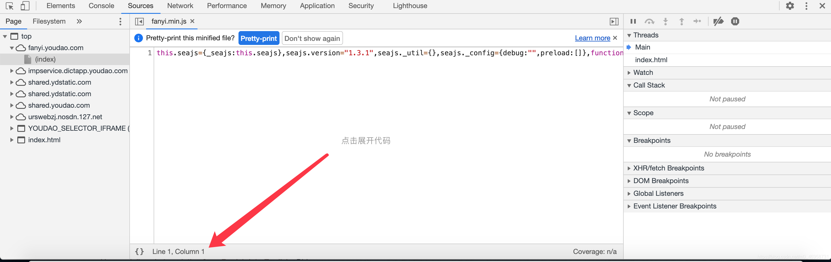Screen dimensions: 831x262
Task: Expand the YOUDAO_SELECTOR_IFRAME frame
Action: 12,129
